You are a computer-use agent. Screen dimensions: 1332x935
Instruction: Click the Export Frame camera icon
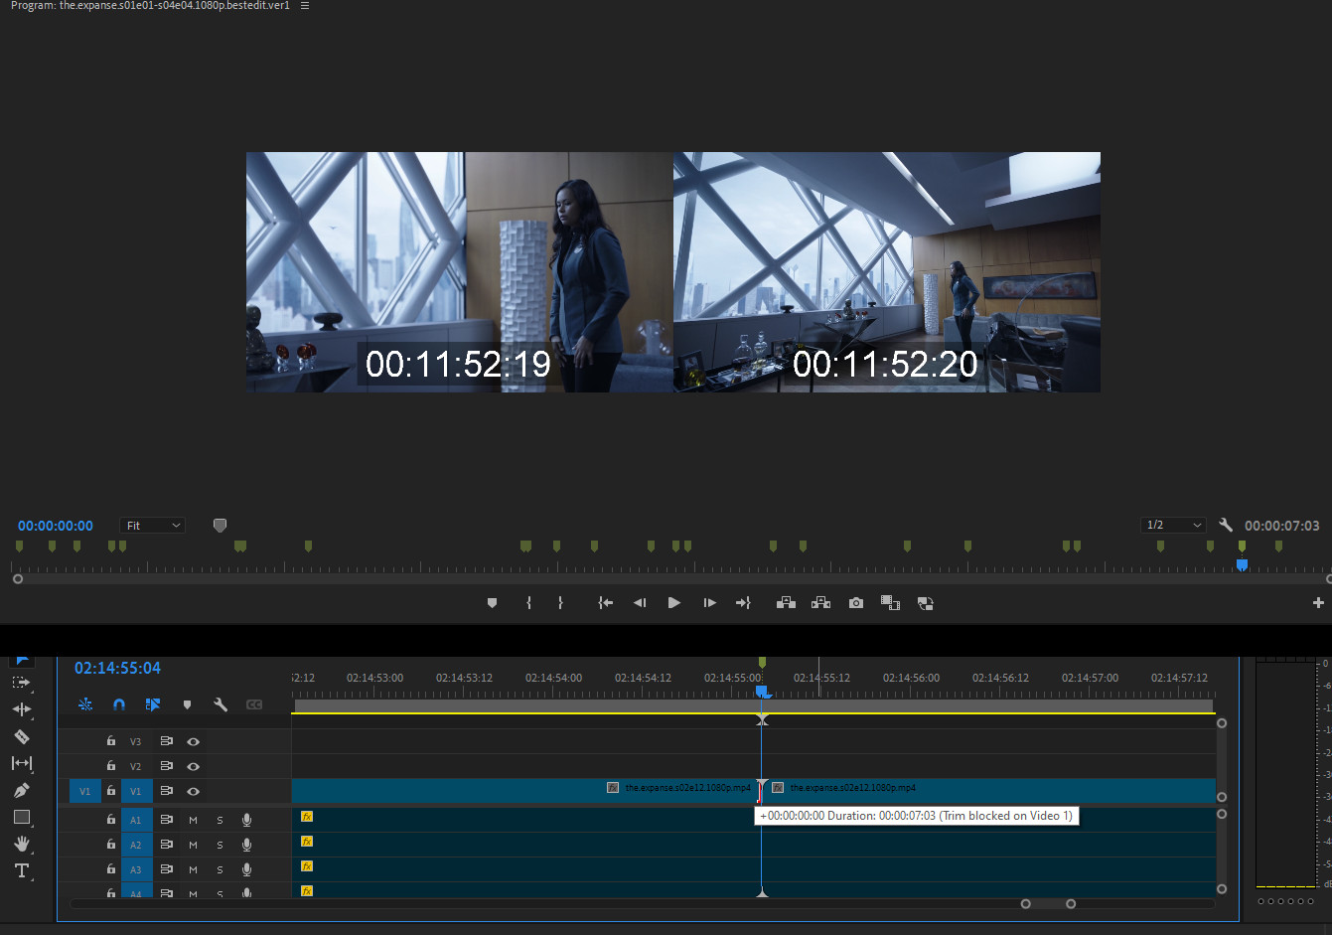855,603
